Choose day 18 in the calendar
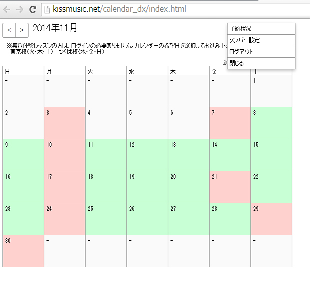 click(106, 187)
